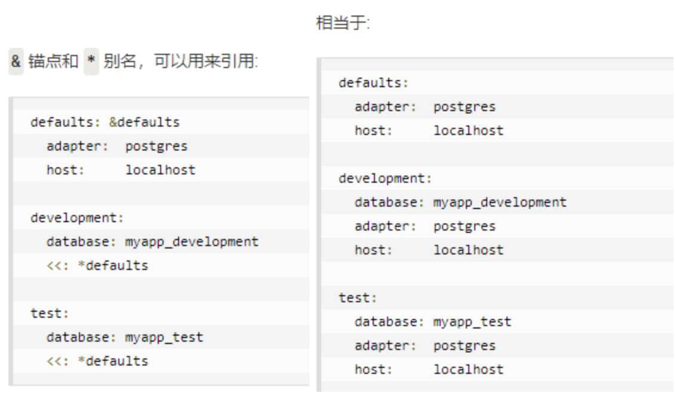Click 'defaults:' key in right code block
Screen dimensions: 676x399
click(373, 82)
